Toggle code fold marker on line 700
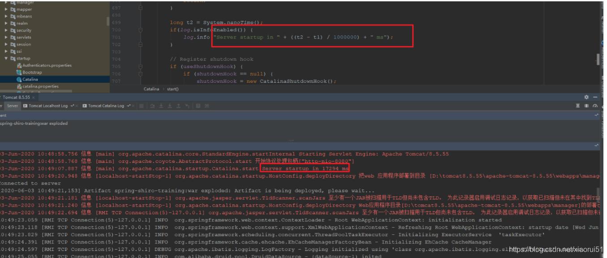Screen dimensions: 607x258 click(x=141, y=30)
